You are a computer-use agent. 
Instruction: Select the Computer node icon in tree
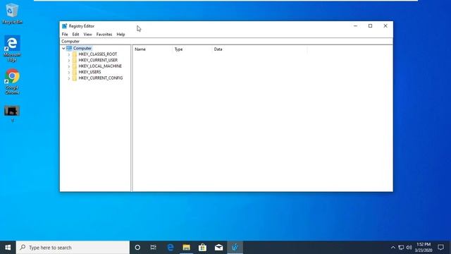69,48
